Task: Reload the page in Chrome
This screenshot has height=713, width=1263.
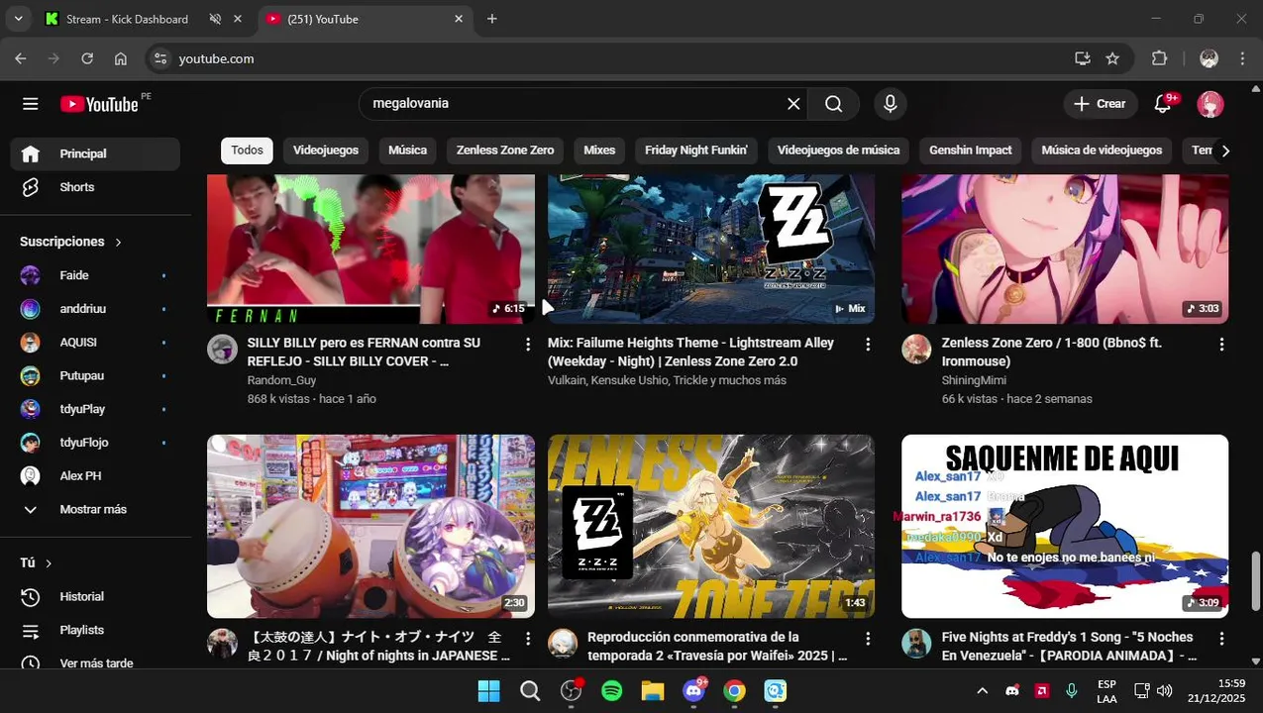Action: coord(87,58)
